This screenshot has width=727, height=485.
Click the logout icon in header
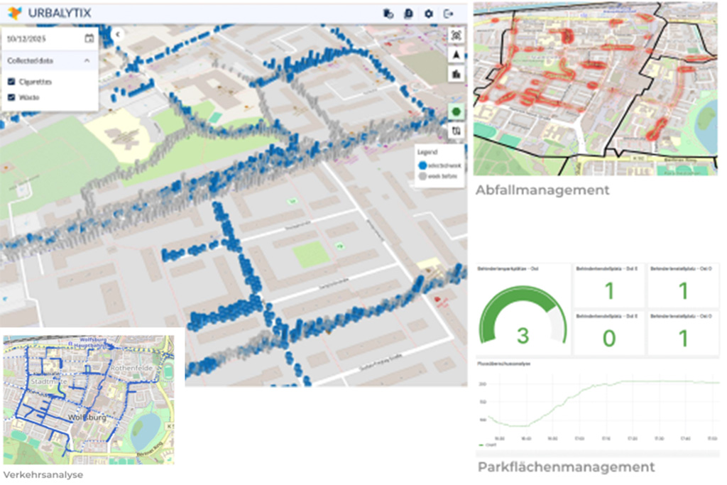pyautogui.click(x=448, y=13)
